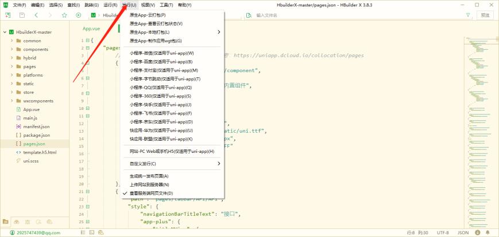
Task: Toggle fold marker on line 25
Action: coord(87,222)
